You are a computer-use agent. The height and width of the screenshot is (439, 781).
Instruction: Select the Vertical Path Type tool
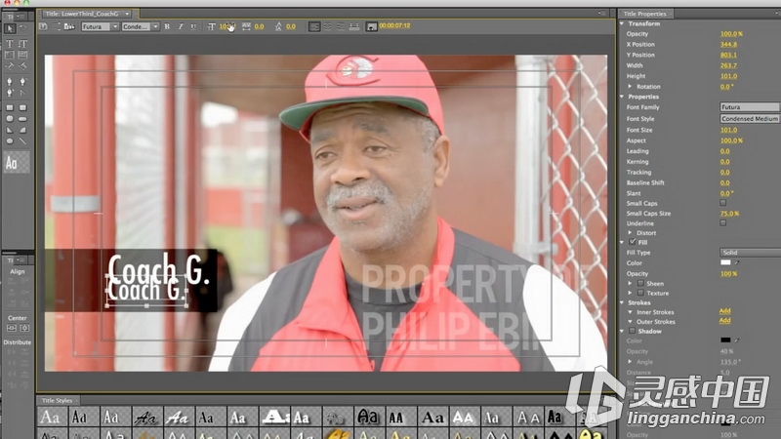(x=22, y=65)
